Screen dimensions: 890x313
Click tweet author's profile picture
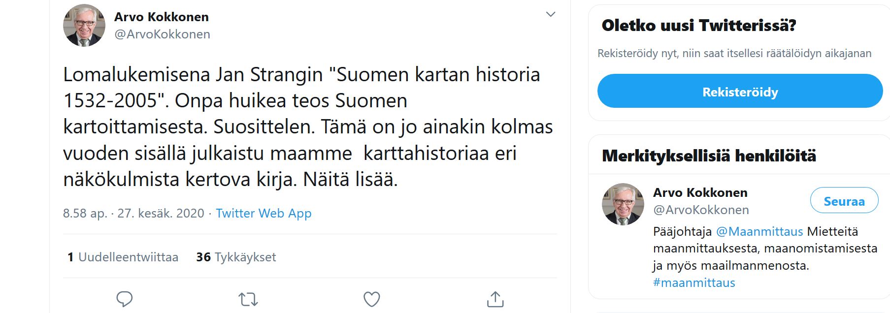[x=84, y=26]
